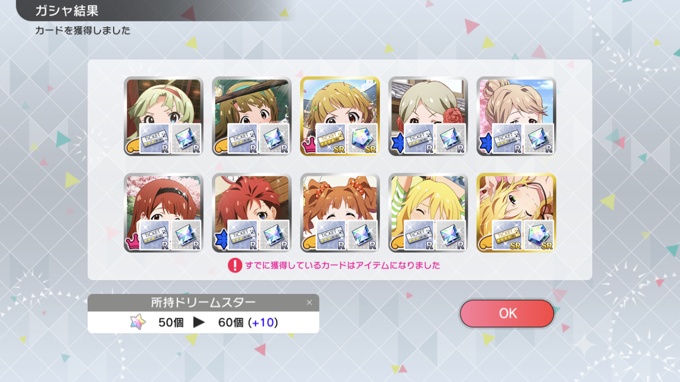This screenshot has width=680, height=382.
Task: Click the red OK button
Action: tap(507, 313)
